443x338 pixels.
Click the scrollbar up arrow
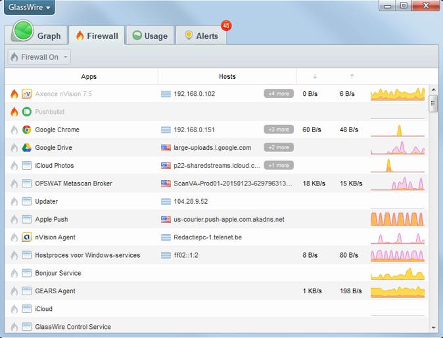(433, 90)
